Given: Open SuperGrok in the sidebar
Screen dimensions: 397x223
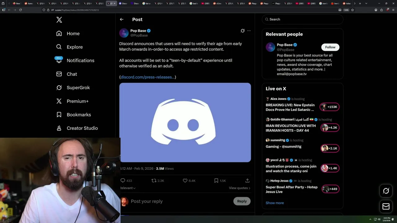Looking at the screenshot, I should click(x=73, y=88).
